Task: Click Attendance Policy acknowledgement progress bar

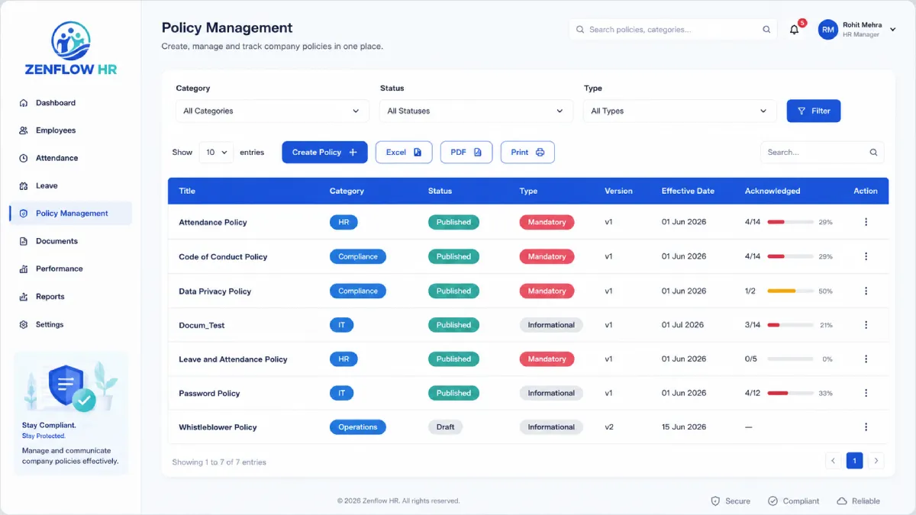Action: (789, 222)
